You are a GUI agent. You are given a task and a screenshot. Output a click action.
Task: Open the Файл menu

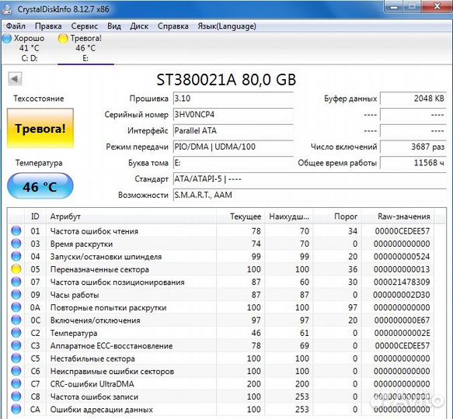[16, 26]
